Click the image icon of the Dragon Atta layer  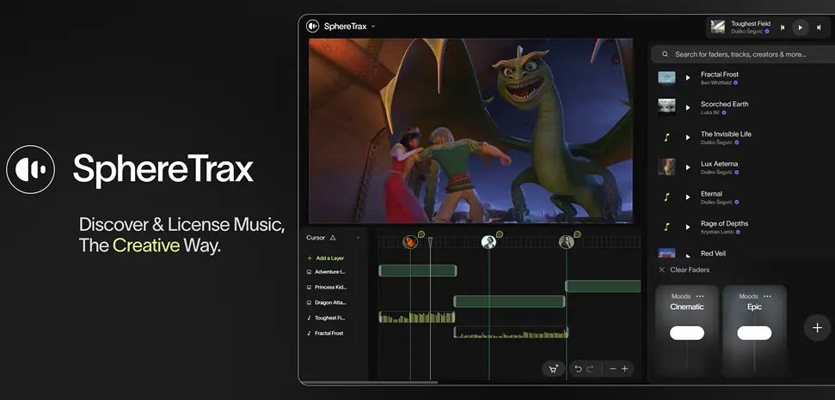(x=309, y=303)
